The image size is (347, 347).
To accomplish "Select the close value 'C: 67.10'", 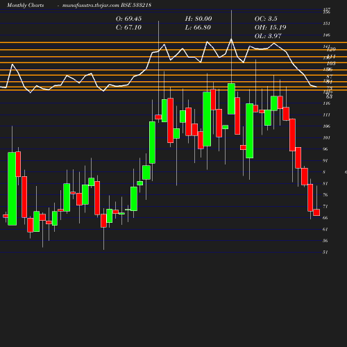I will [x=128, y=27].
